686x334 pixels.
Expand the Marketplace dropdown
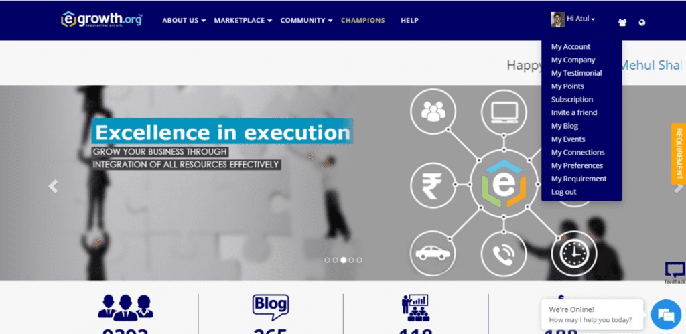click(243, 20)
